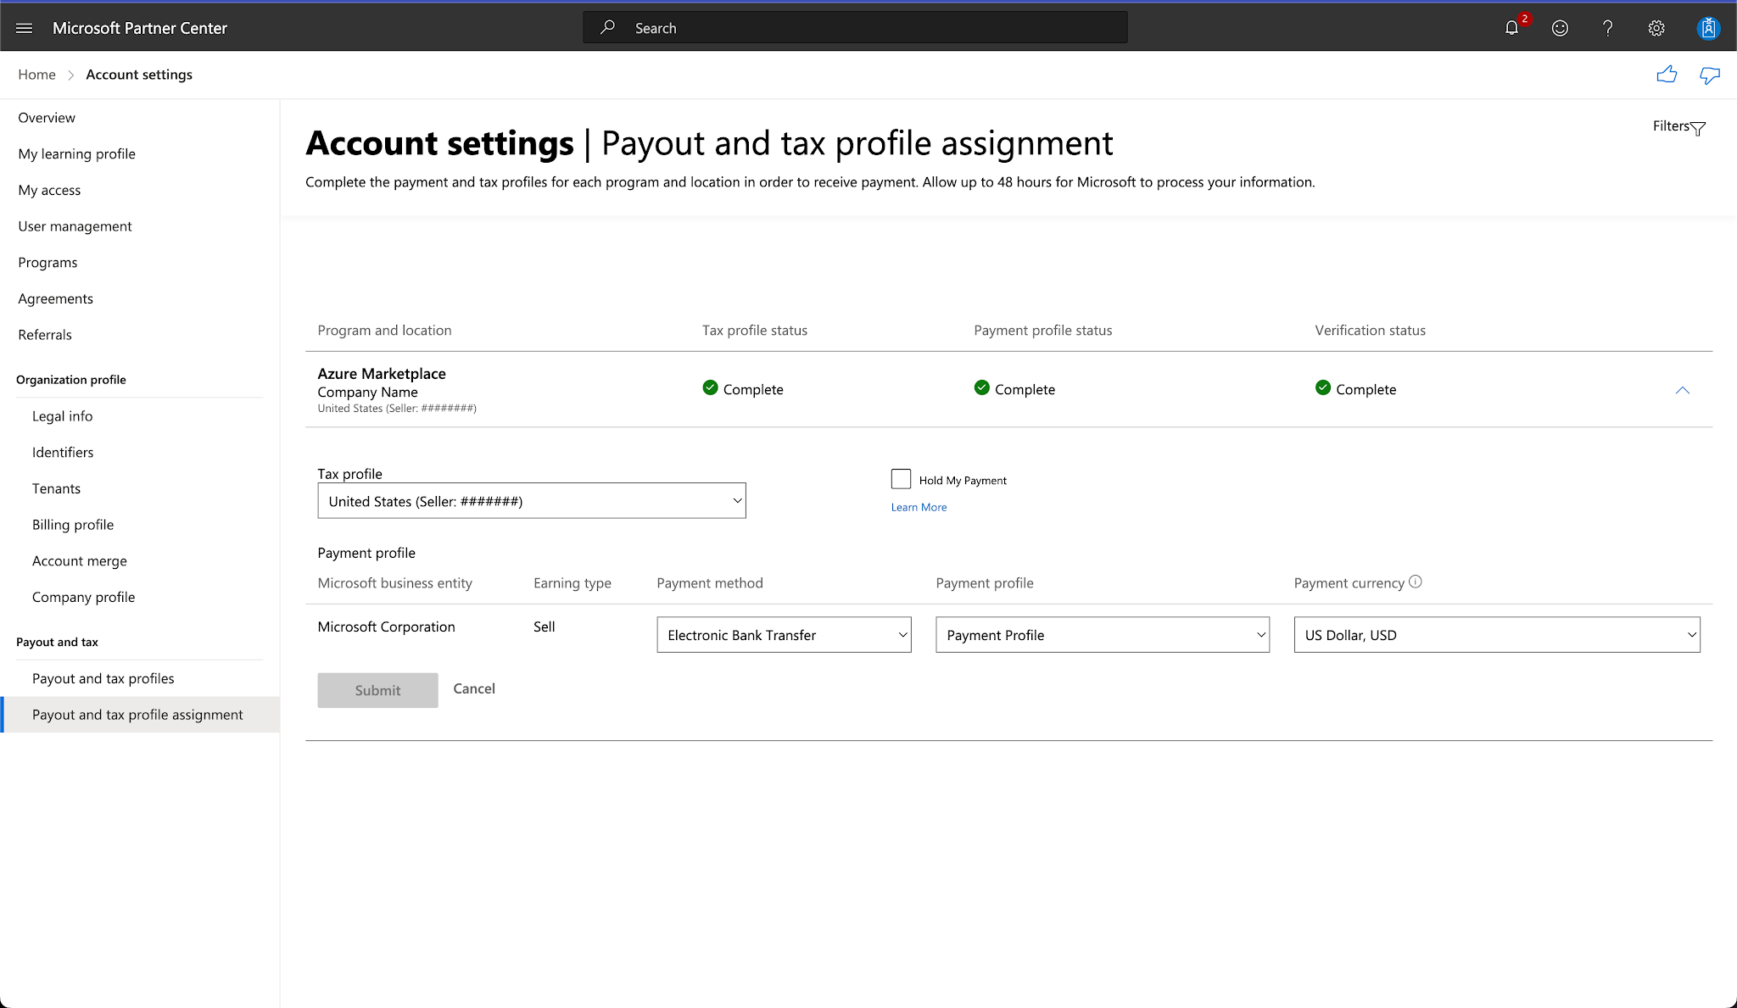Viewport: 1737px width, 1008px height.
Task: Click the thumbs down icon
Action: coord(1710,75)
